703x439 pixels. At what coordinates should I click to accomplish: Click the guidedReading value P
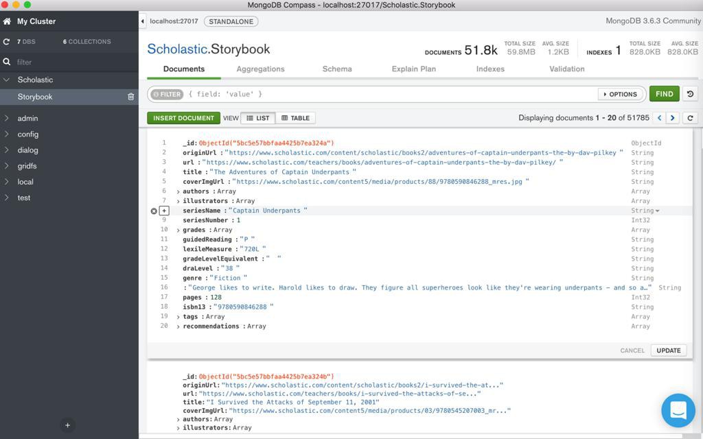click(247, 239)
